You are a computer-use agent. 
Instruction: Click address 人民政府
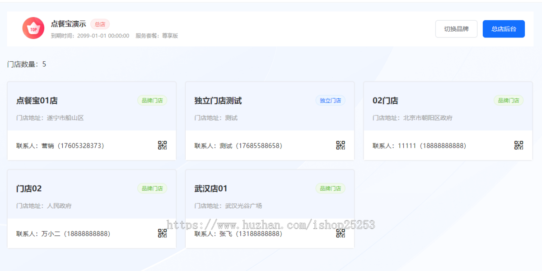pyautogui.click(x=59, y=206)
